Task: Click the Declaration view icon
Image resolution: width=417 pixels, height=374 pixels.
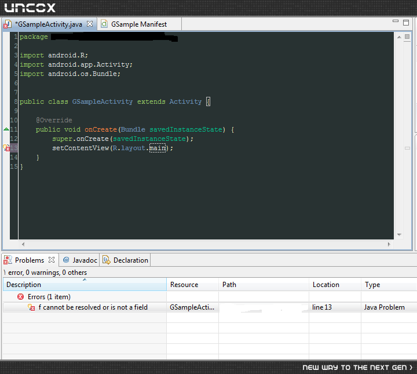Action: [x=107, y=260]
